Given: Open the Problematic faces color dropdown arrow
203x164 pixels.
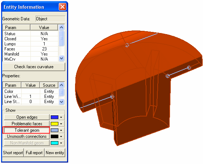Looking at the screenshot, I should (61, 124).
